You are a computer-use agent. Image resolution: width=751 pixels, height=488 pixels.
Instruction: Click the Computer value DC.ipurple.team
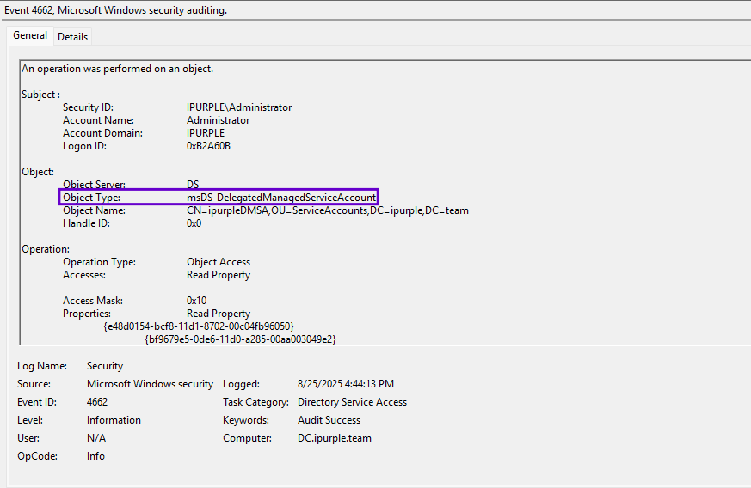(335, 438)
